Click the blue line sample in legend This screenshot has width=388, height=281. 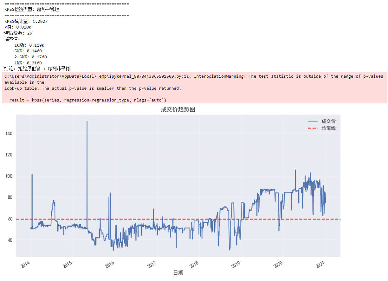313,121
